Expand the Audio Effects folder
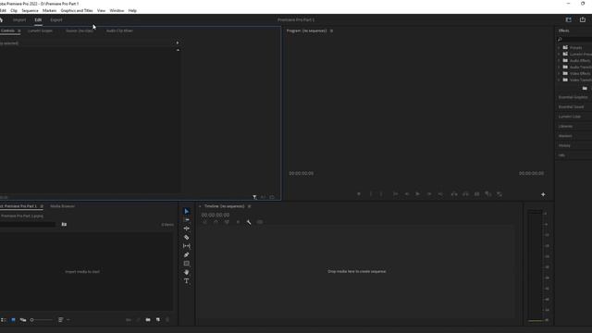The image size is (592, 333). [x=559, y=60]
